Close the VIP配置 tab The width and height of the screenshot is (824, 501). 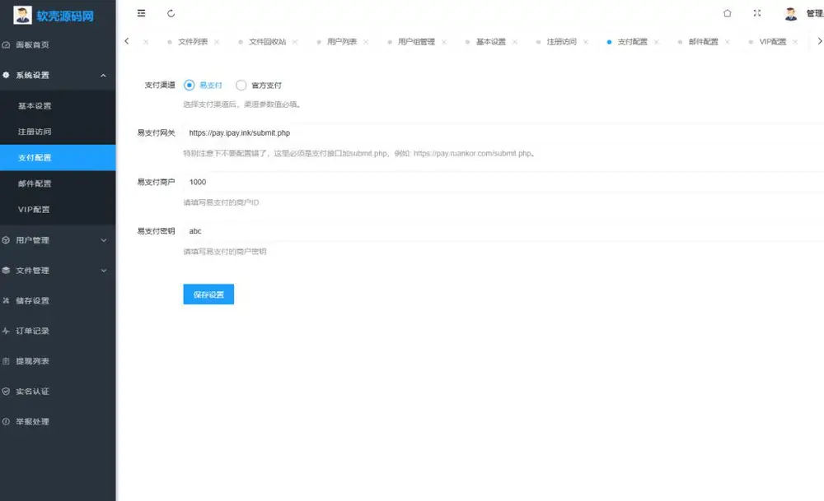point(795,42)
